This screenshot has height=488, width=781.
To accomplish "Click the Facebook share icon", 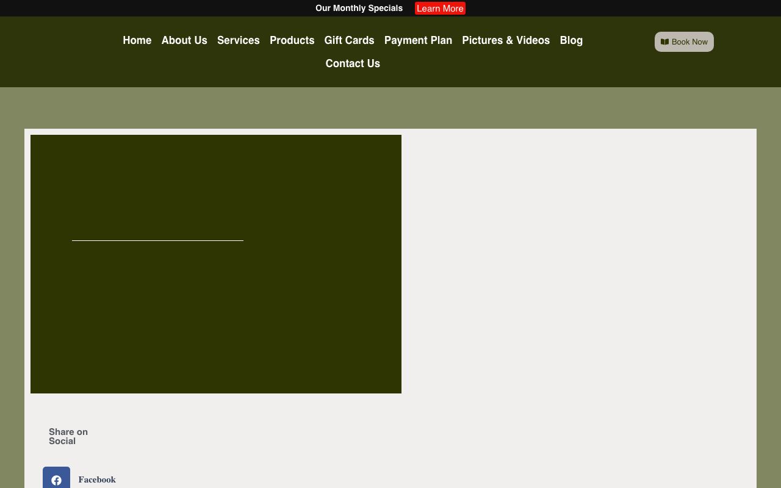I will [x=56, y=479].
